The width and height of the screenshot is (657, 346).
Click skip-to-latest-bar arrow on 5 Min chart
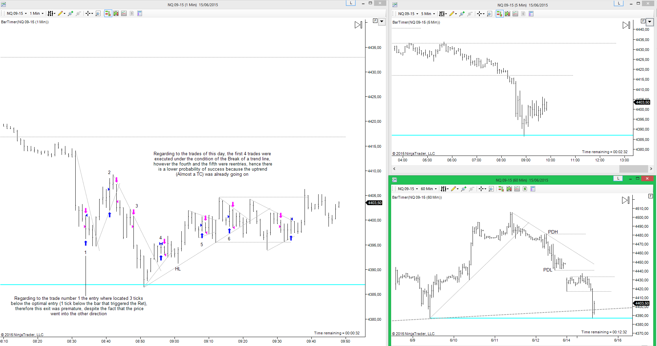626,25
